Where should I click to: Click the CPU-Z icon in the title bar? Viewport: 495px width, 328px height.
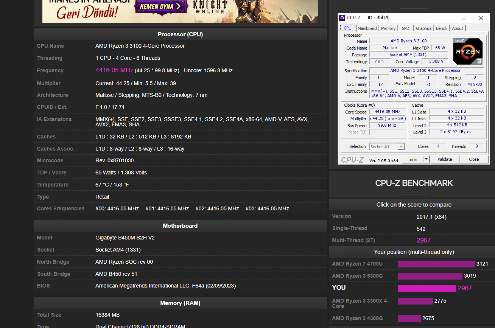point(342,17)
